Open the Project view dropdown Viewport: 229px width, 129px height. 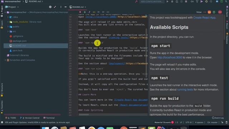12,7
